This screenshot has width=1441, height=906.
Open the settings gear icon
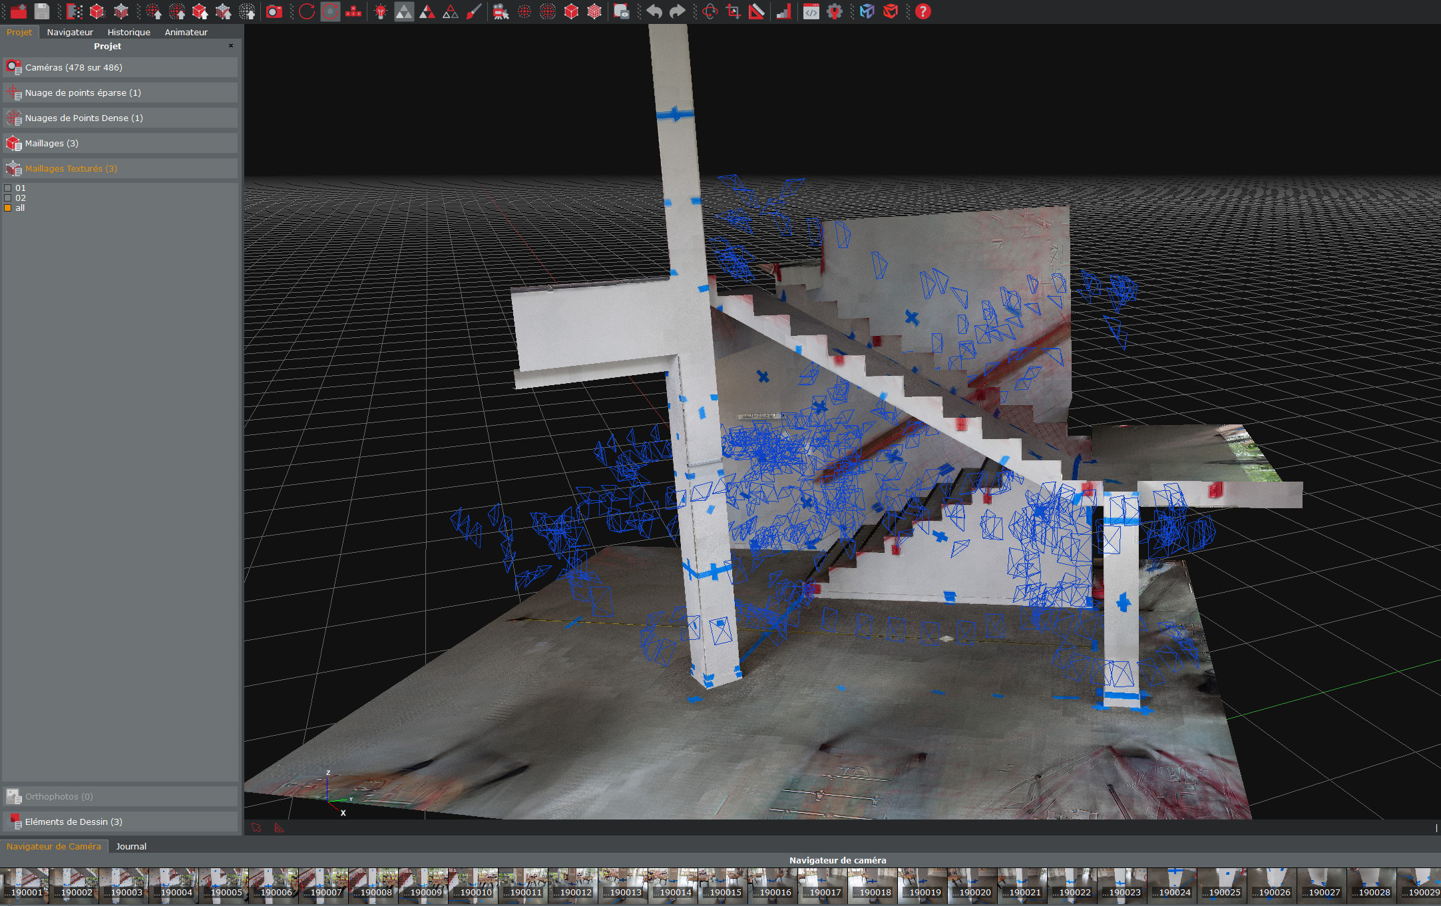point(834,11)
